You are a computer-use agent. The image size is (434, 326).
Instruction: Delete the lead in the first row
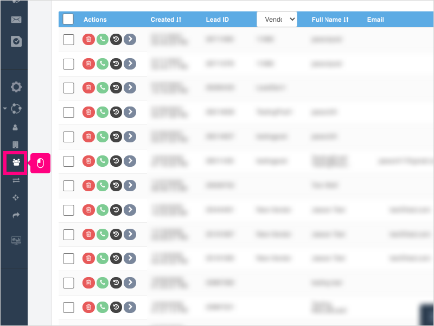[x=88, y=39]
